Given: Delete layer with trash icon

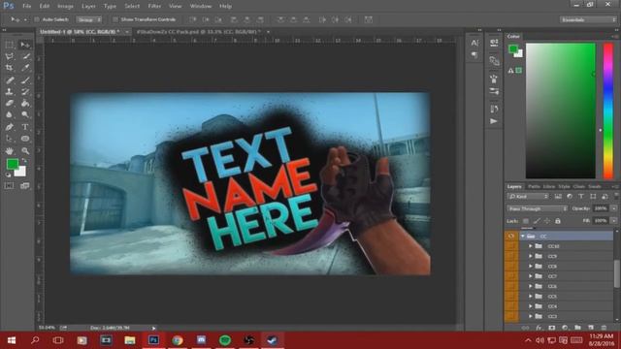Looking at the screenshot, I should [604, 328].
